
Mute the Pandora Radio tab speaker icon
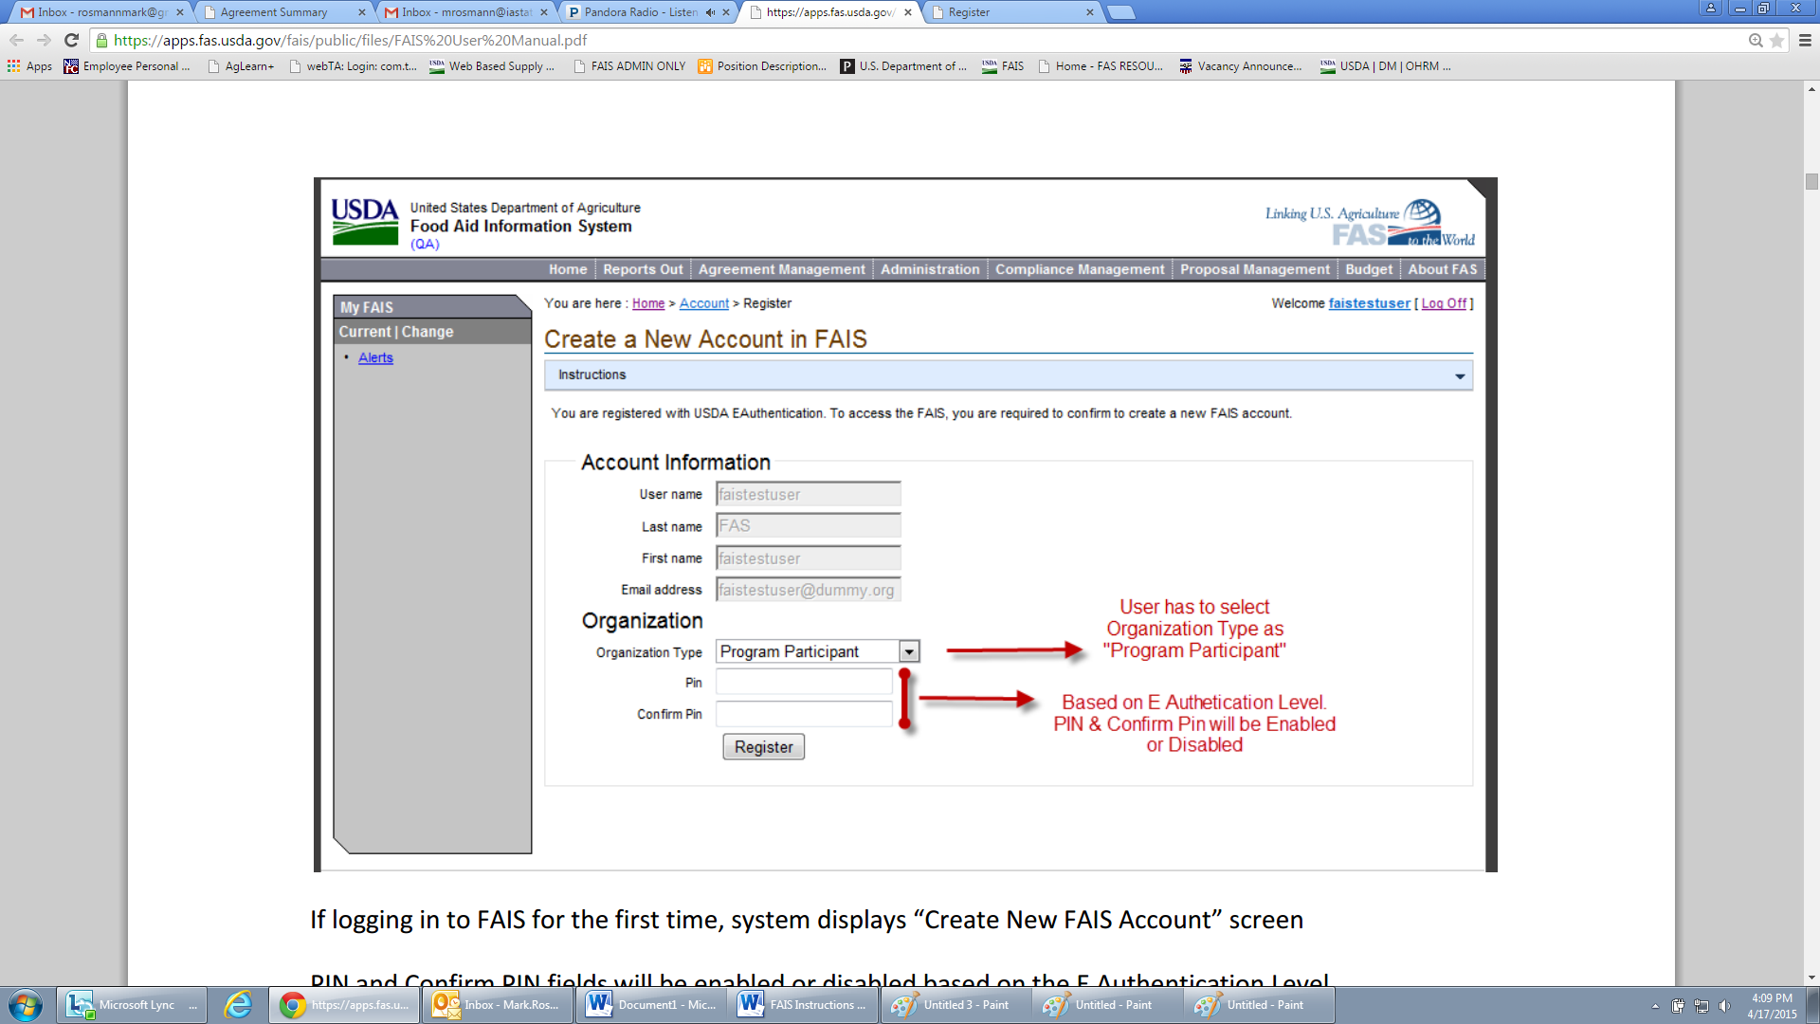[x=710, y=12]
